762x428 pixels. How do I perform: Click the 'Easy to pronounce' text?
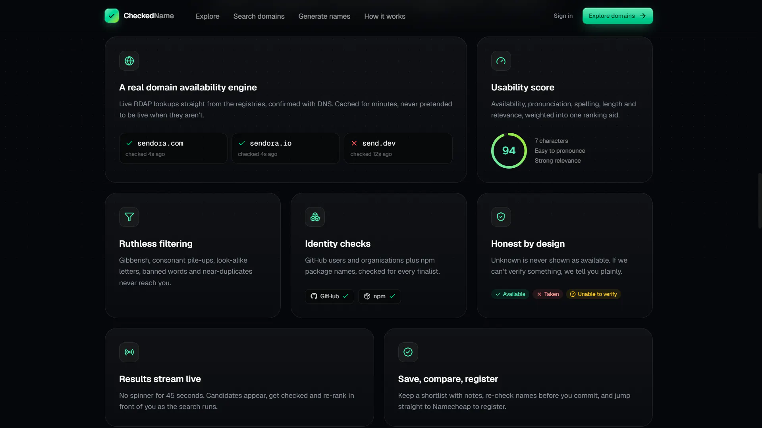coord(559,151)
